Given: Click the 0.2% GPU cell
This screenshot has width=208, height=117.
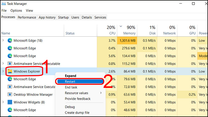Looking at the screenshot, I should pos(187,94).
